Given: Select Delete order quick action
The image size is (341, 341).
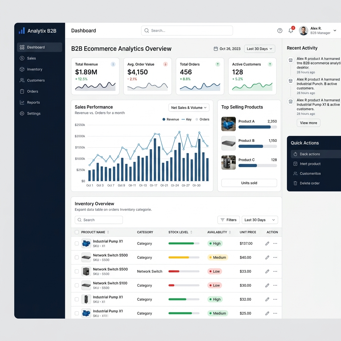Looking at the screenshot, I should point(316,183).
